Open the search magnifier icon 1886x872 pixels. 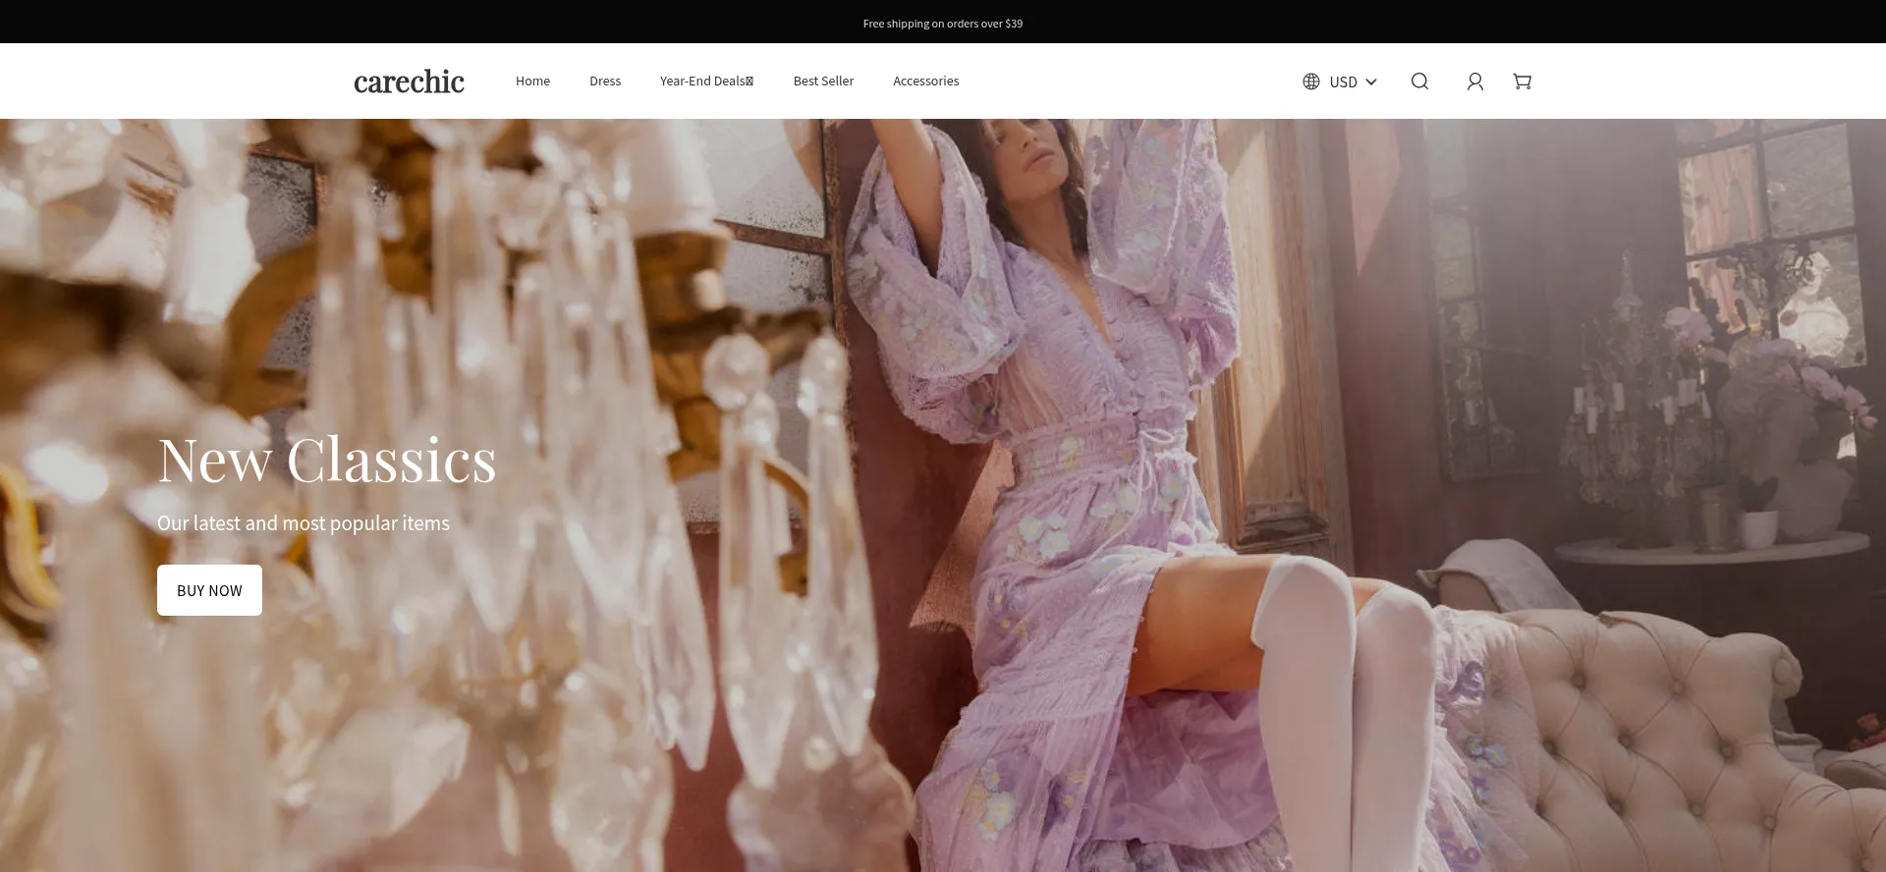[x=1419, y=82]
